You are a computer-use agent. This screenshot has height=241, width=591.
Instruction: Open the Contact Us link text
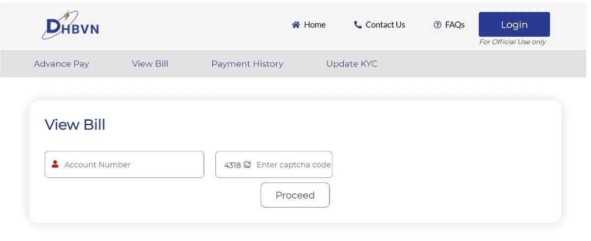click(385, 25)
